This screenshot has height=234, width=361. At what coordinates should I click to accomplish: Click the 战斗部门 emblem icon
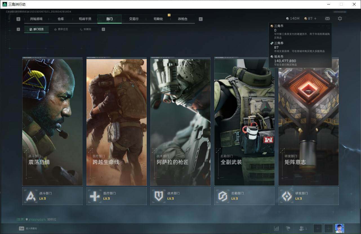(x=31, y=196)
